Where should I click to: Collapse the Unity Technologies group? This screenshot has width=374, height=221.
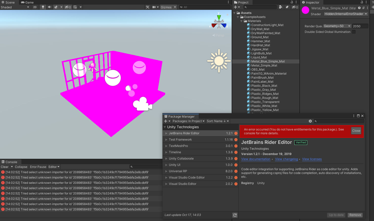pos(165,127)
